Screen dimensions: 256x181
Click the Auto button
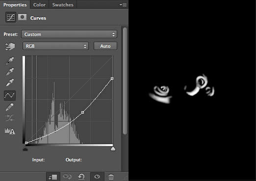coord(105,46)
